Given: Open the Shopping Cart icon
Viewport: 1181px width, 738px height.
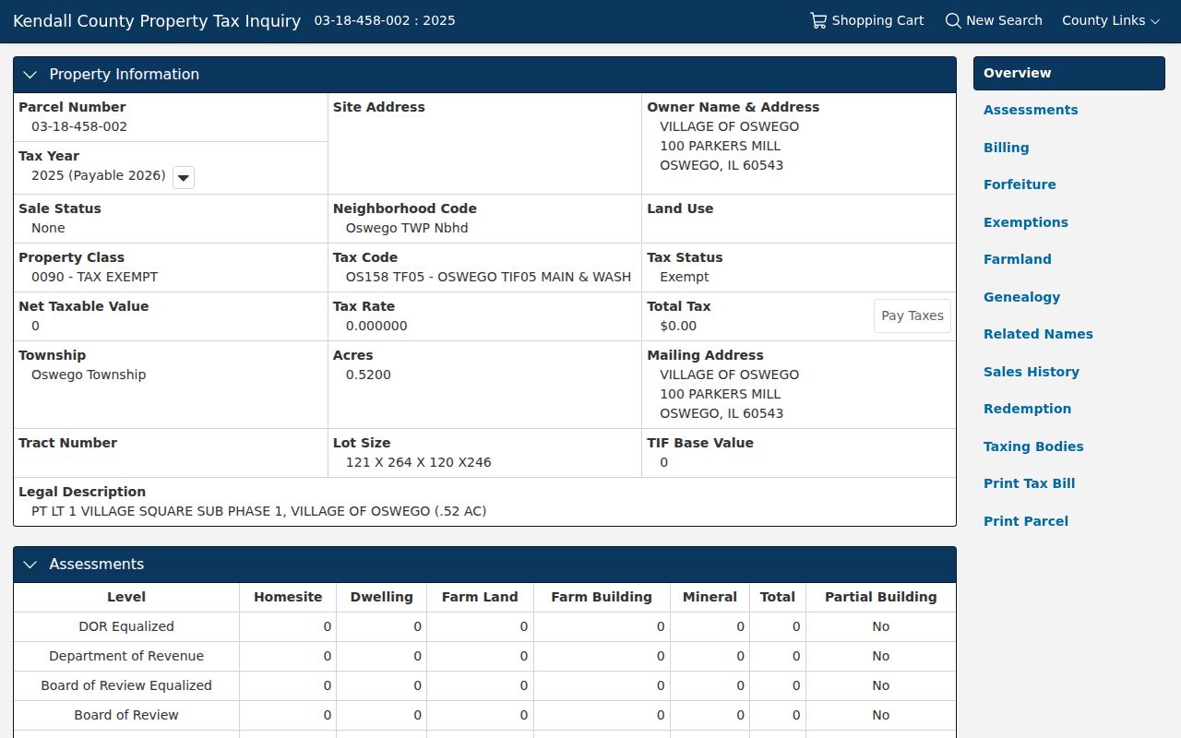Looking at the screenshot, I should click(818, 20).
